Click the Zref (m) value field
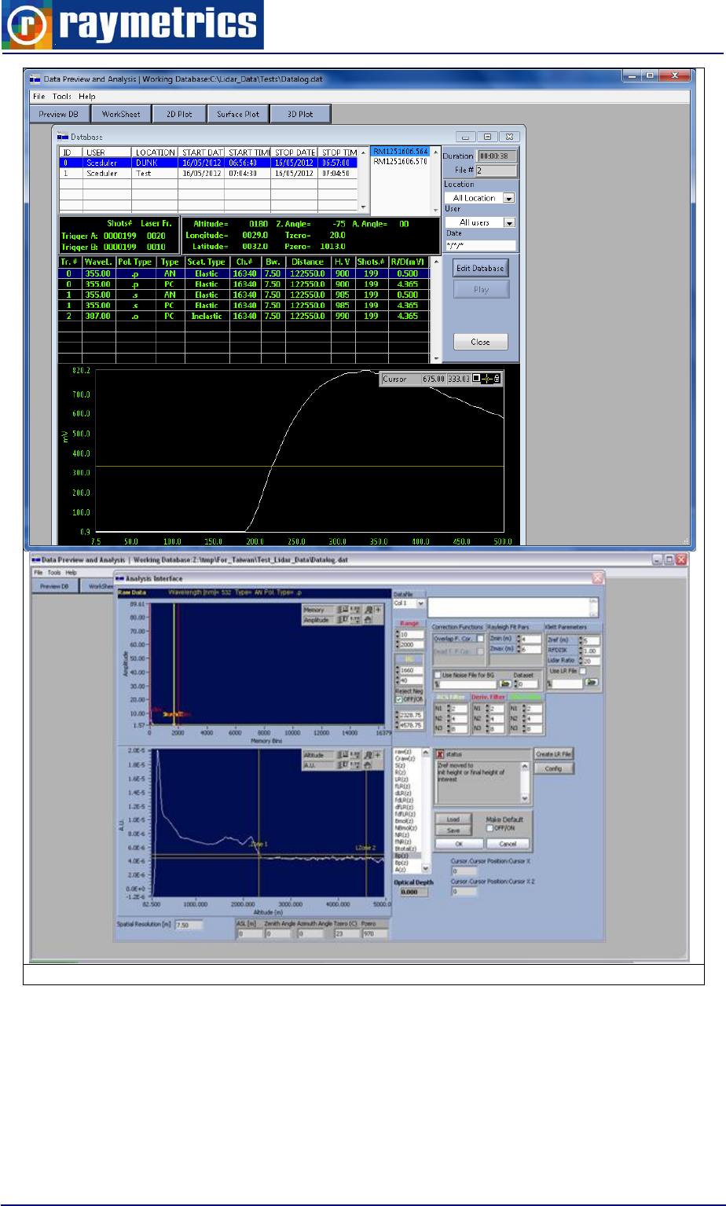The width and height of the screenshot is (726, 1206). (x=591, y=640)
